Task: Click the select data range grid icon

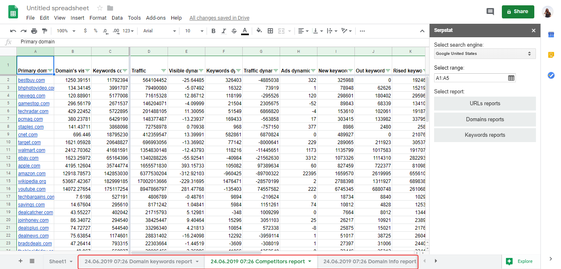Action: tap(511, 78)
